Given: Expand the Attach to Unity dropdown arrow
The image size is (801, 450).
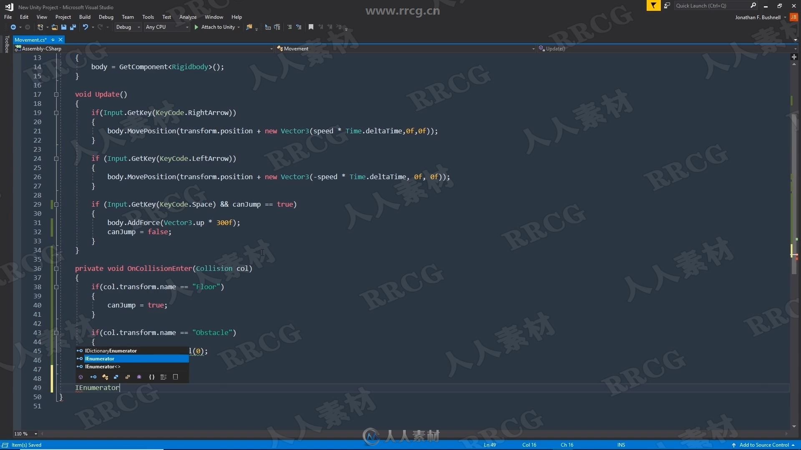Looking at the screenshot, I should (x=239, y=27).
